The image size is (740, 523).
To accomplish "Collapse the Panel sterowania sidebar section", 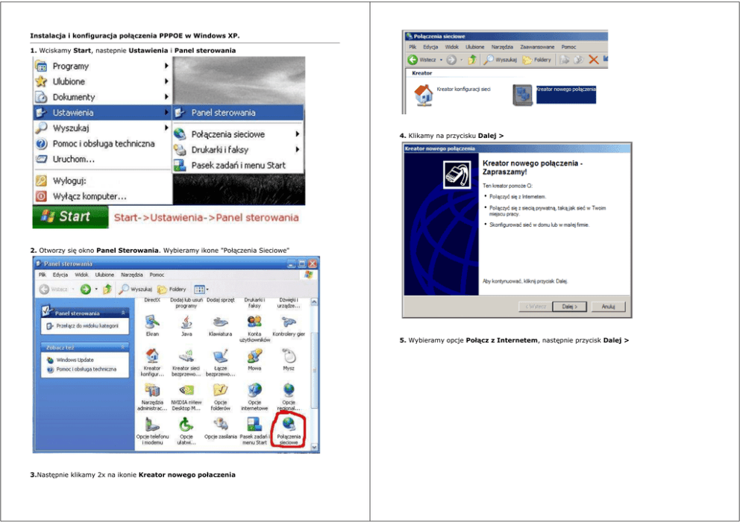I will click(125, 313).
